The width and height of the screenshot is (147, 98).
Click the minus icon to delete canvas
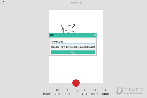(47, 90)
